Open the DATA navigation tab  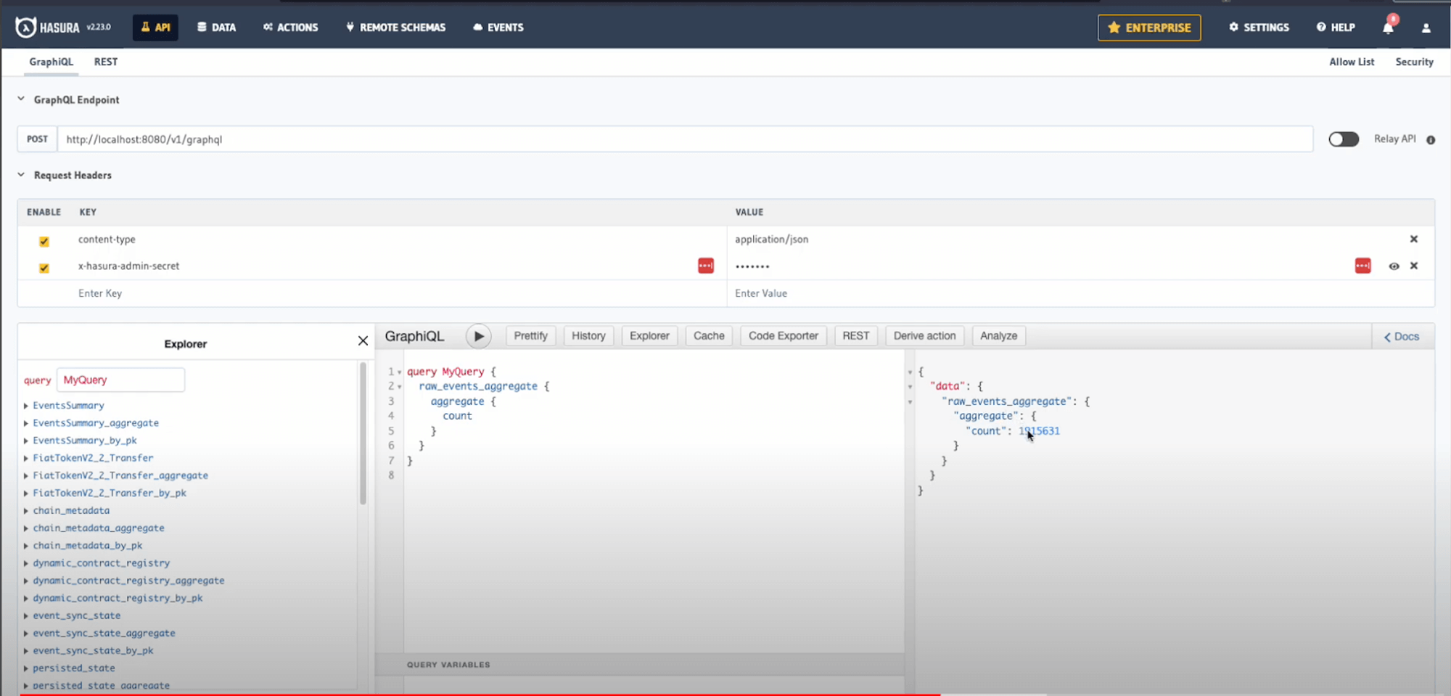click(216, 28)
